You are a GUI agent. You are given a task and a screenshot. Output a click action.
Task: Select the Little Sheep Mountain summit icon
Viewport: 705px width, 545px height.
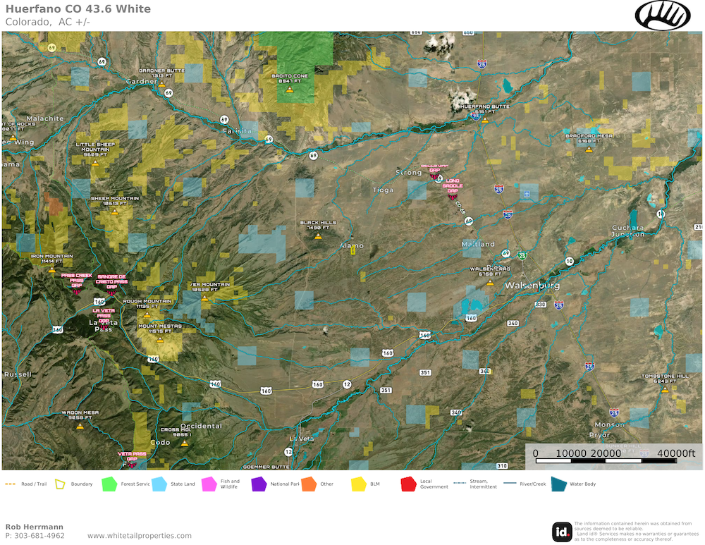[x=95, y=163]
